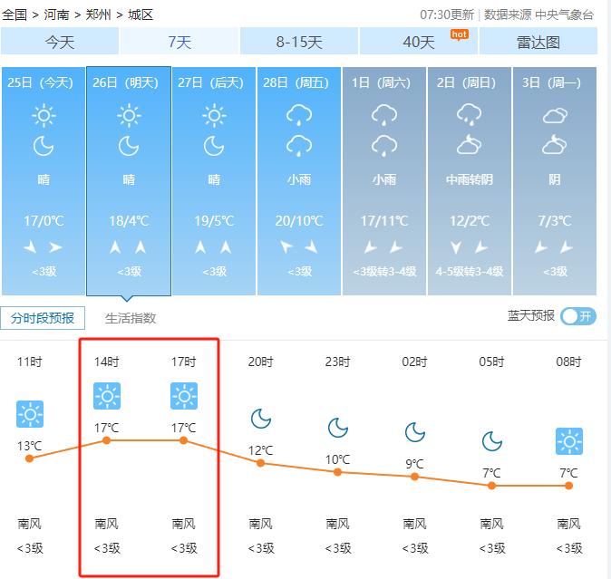This screenshot has width=611, height=579.
Task: Click the 17°C point at 14时 on curve
Action: coord(107,440)
